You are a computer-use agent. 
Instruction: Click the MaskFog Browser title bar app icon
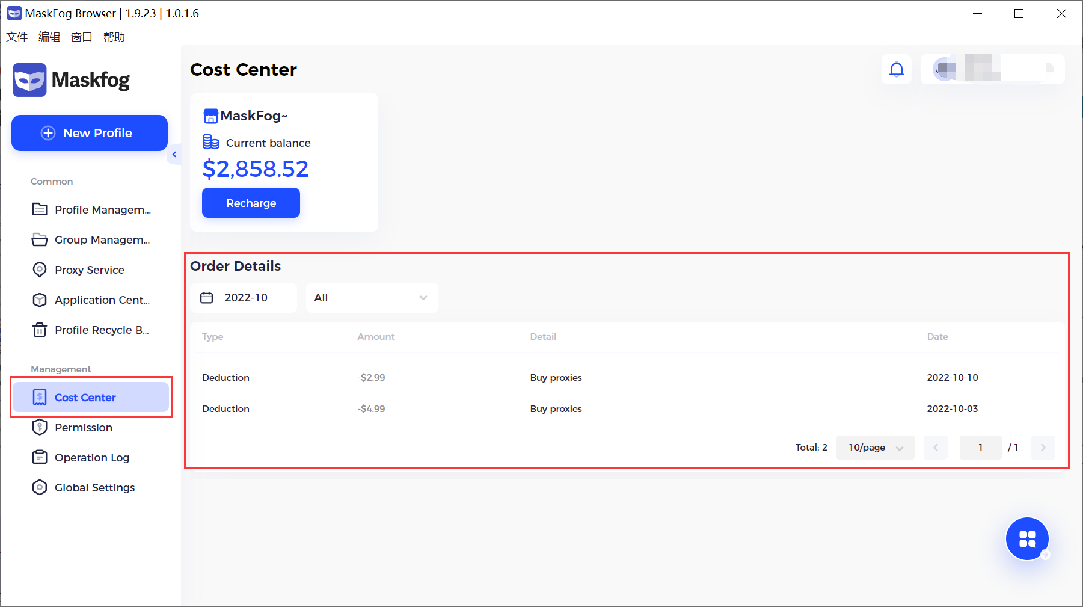click(x=14, y=13)
